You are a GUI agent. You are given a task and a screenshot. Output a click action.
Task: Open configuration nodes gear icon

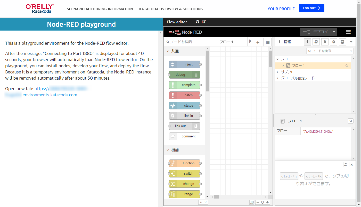tap(334, 42)
